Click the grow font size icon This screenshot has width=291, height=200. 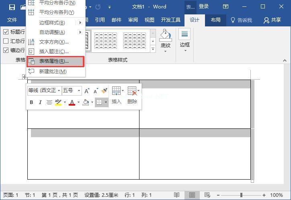tap(87, 91)
